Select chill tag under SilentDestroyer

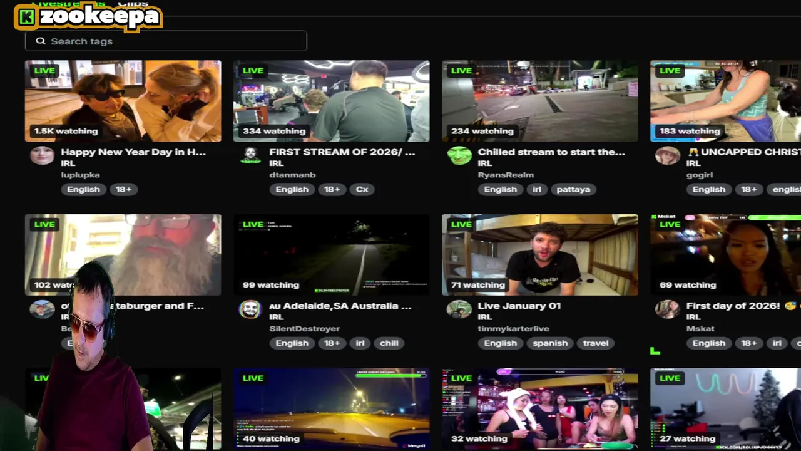(x=389, y=343)
